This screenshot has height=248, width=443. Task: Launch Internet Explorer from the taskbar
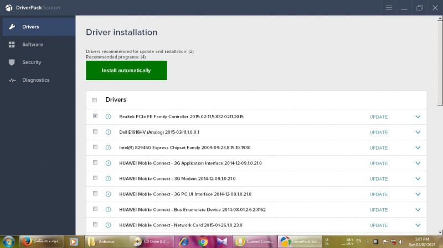click(184, 241)
